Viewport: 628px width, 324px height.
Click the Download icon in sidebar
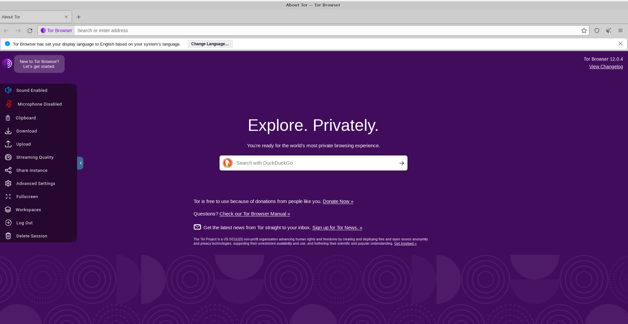[8, 131]
